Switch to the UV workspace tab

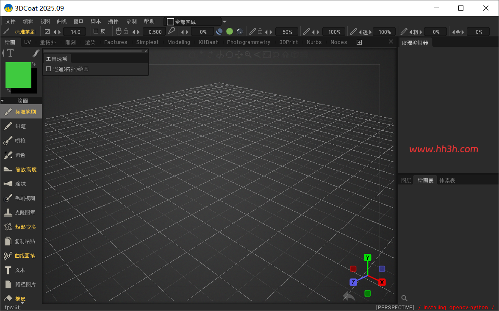click(x=28, y=42)
